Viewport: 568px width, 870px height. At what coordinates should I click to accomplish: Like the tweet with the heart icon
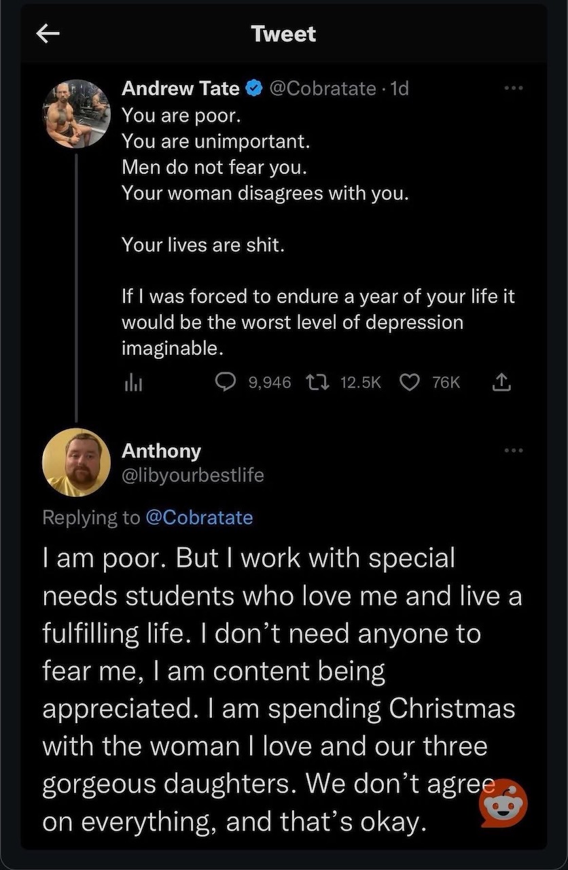409,383
